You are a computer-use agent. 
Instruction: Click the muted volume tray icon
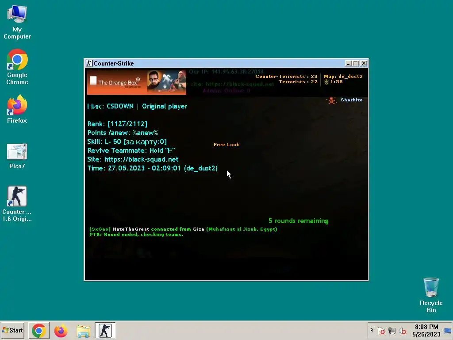coord(403,331)
